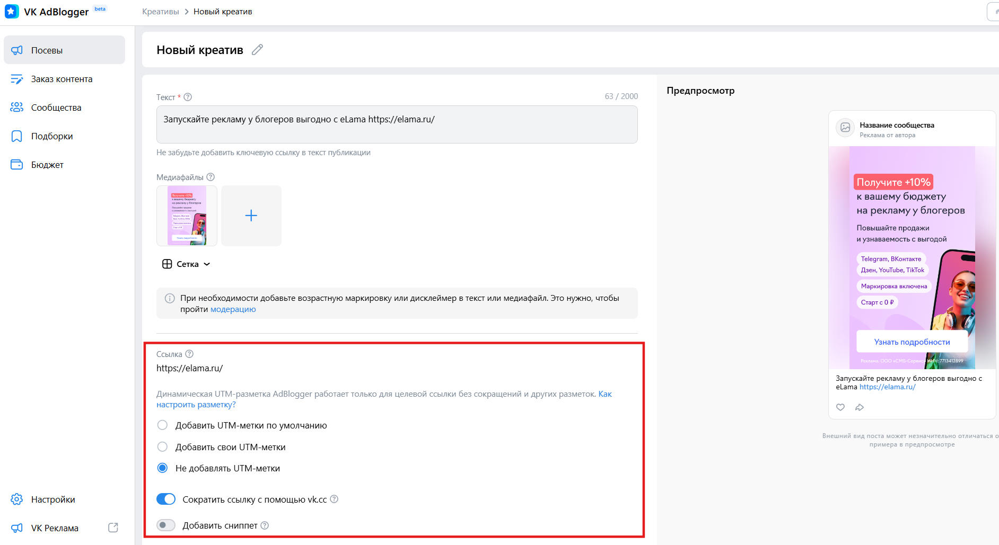Open Настройки from the sidebar
The width and height of the screenshot is (999, 545).
coord(54,499)
